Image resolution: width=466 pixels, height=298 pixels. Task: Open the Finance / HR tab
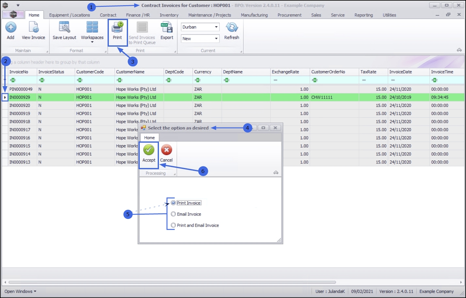click(x=138, y=15)
